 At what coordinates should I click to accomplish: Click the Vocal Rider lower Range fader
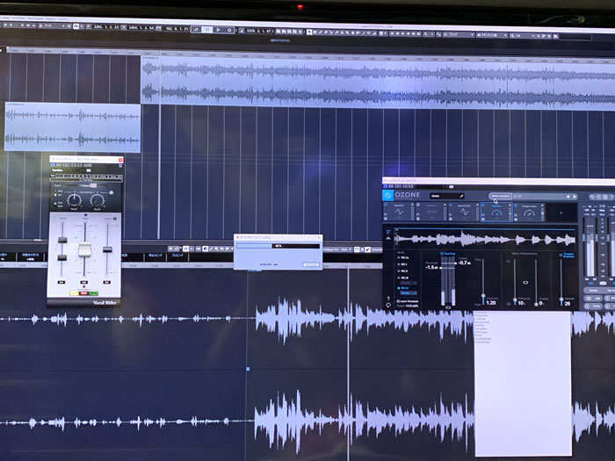(x=62, y=257)
